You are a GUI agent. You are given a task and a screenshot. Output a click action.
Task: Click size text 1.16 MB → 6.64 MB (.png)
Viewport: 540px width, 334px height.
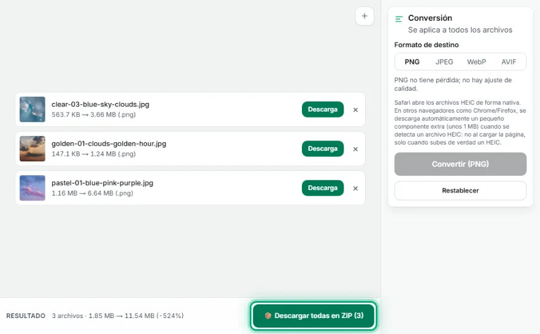click(92, 193)
